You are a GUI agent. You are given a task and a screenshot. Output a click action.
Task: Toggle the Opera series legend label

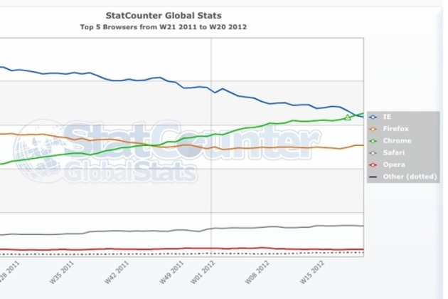point(393,164)
